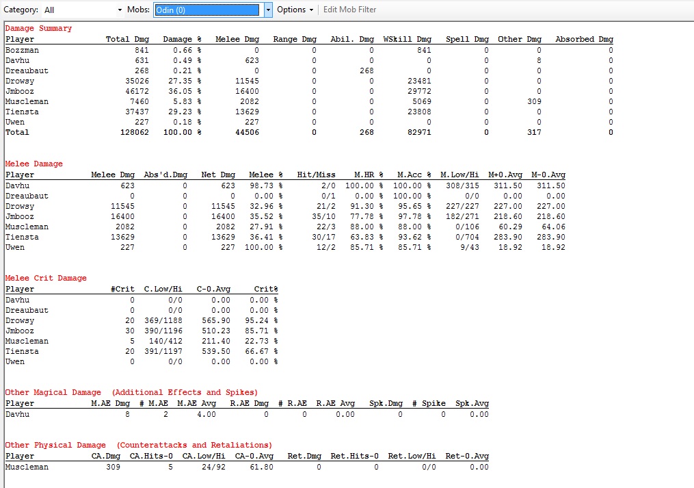The image size is (694, 488).
Task: Open the Options menu
Action: pyautogui.click(x=295, y=10)
